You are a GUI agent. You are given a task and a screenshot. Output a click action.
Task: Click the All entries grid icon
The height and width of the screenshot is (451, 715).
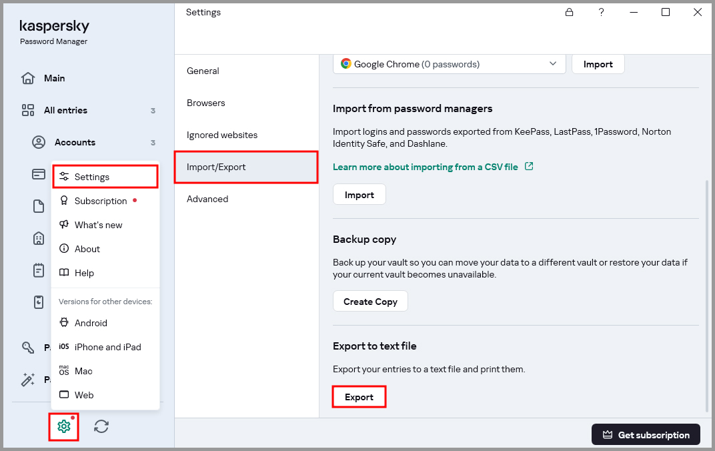coord(28,110)
